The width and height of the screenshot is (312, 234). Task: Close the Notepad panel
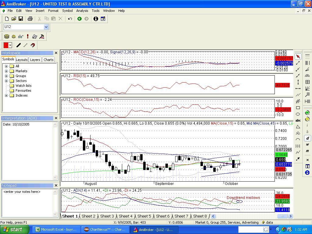click(x=56, y=186)
